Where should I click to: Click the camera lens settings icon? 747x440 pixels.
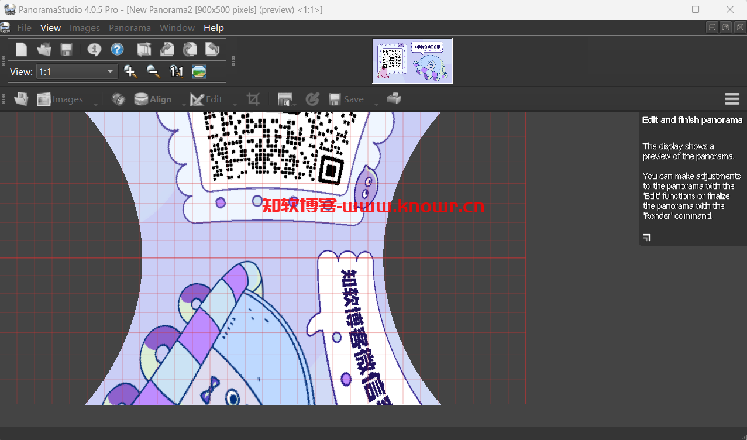119,99
